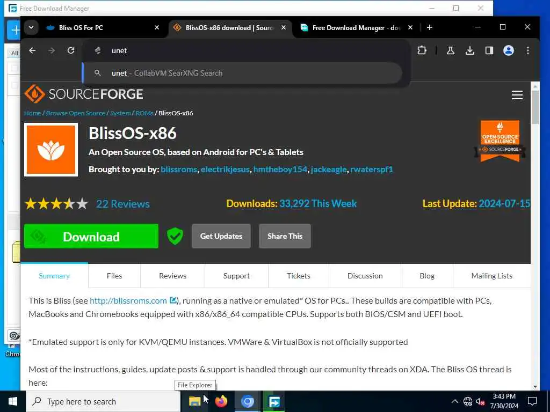550x412 pixels.
Task: Open the Extensions puzzle icon
Action: [422, 51]
